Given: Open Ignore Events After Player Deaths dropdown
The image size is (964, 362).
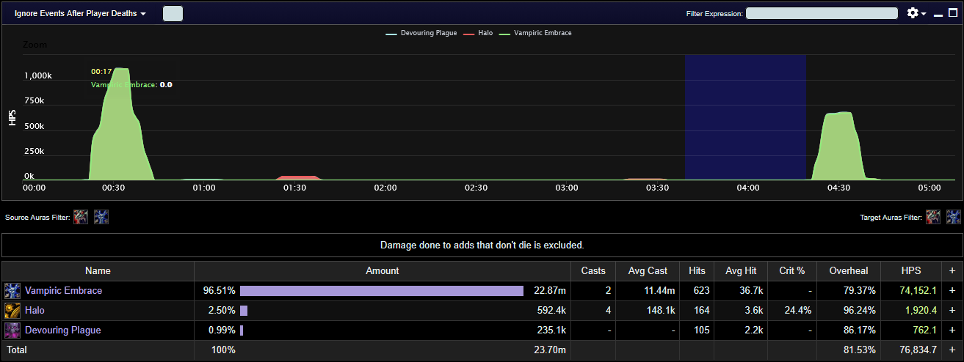Looking at the screenshot, I should tap(80, 14).
